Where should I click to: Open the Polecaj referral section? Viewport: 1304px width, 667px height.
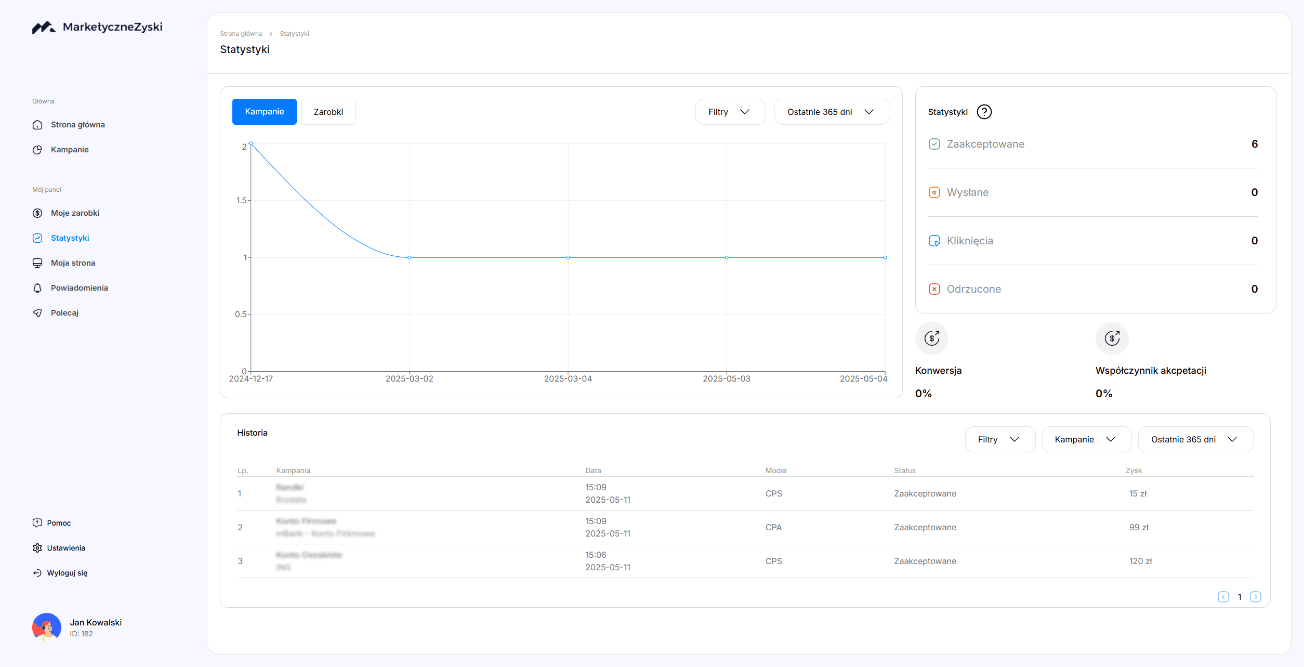64,313
